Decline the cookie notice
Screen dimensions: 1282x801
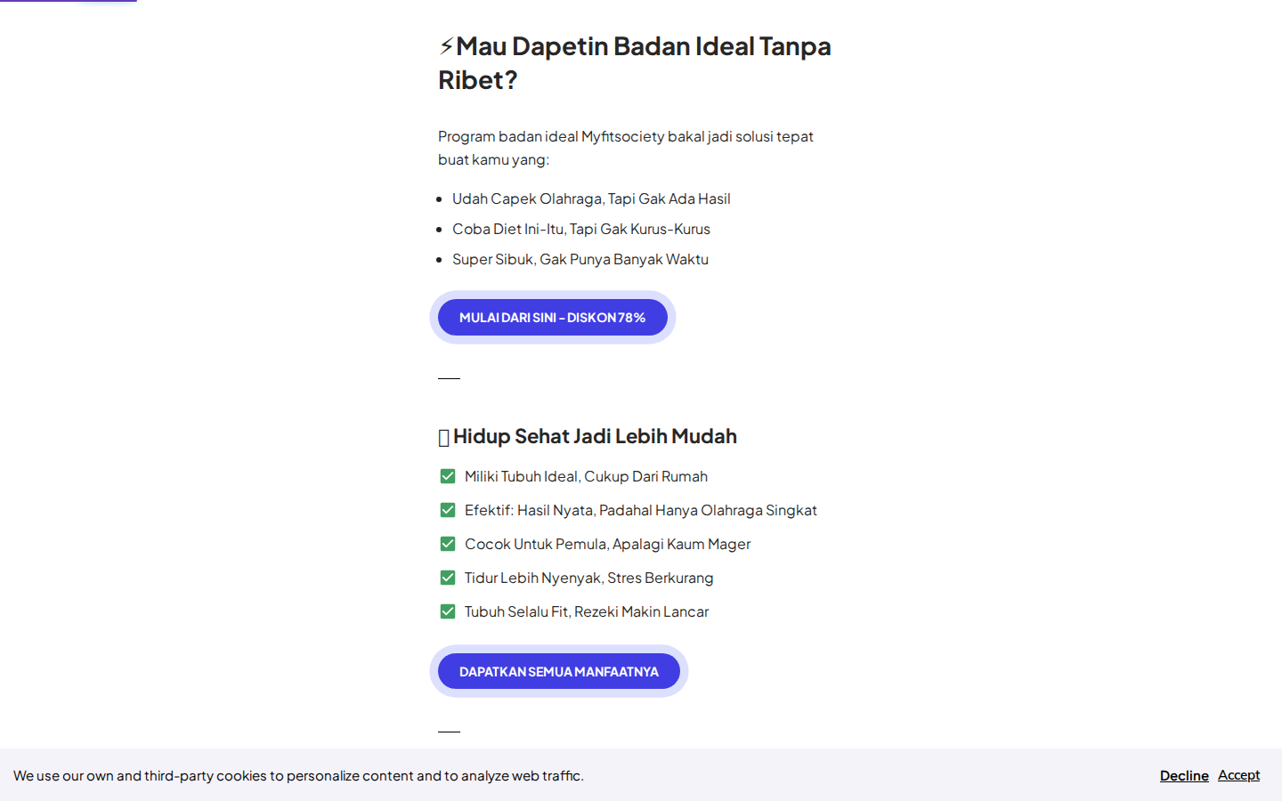(x=1184, y=775)
